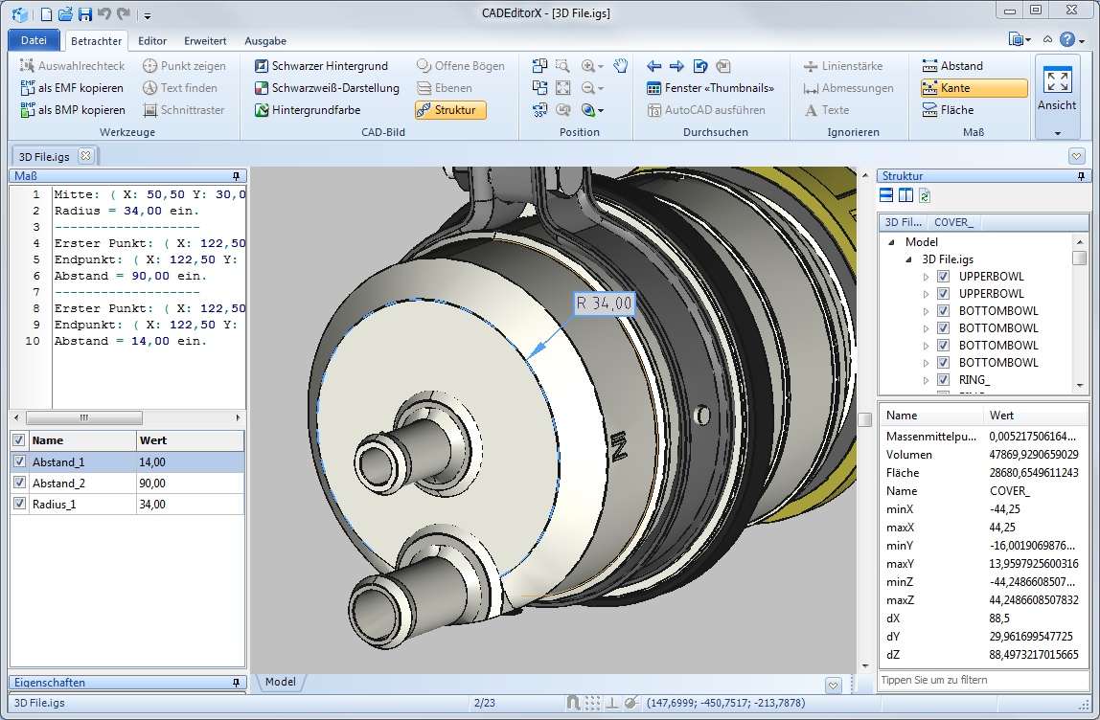This screenshot has height=720, width=1100.
Task: Open Fenster Thumbnails view
Action: [709, 88]
